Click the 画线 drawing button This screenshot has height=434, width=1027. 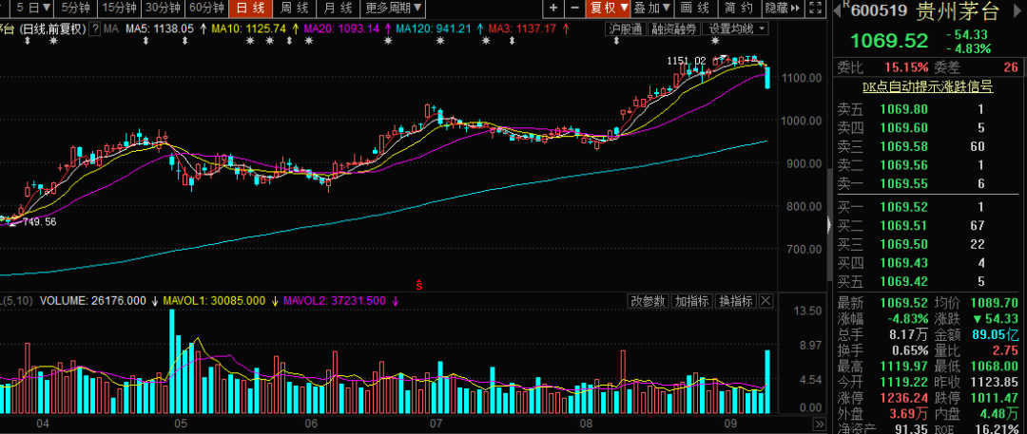tap(696, 8)
